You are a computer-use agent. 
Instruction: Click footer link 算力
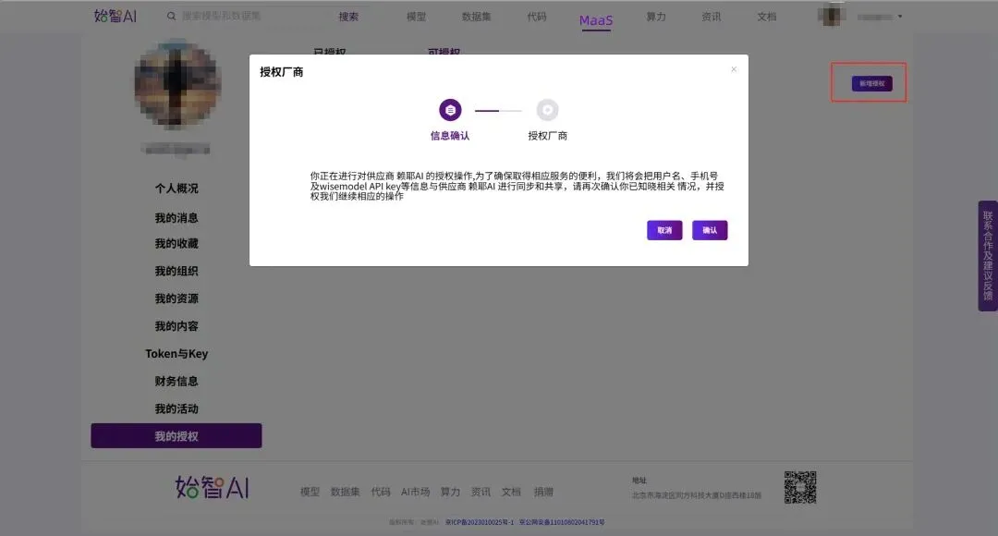tap(450, 492)
